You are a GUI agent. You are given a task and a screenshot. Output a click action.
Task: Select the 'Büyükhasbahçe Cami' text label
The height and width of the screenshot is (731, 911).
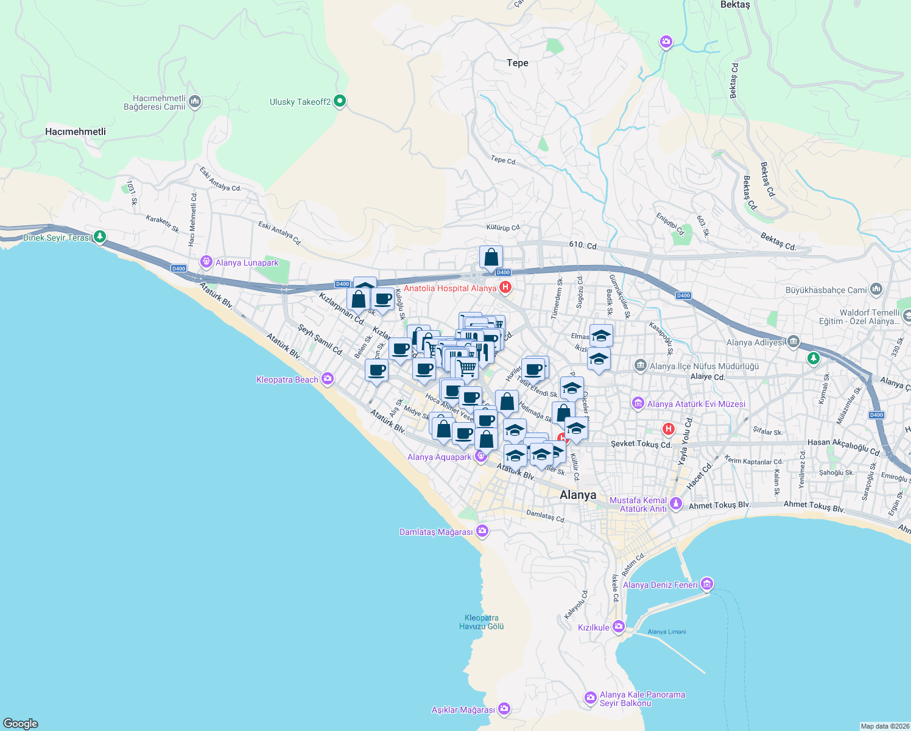(x=826, y=290)
